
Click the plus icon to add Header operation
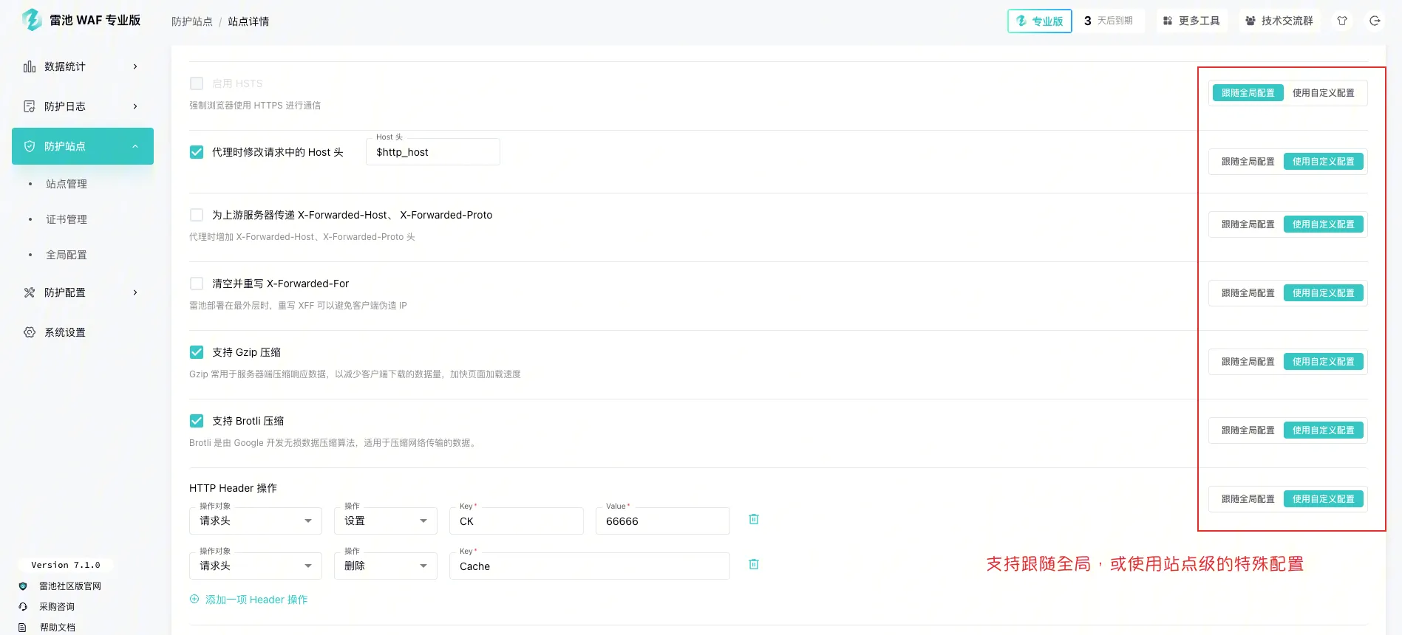(194, 600)
